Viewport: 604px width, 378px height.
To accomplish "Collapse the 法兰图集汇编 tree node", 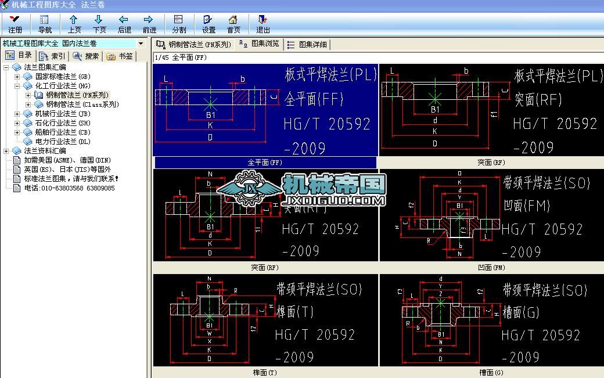I will pos(6,67).
